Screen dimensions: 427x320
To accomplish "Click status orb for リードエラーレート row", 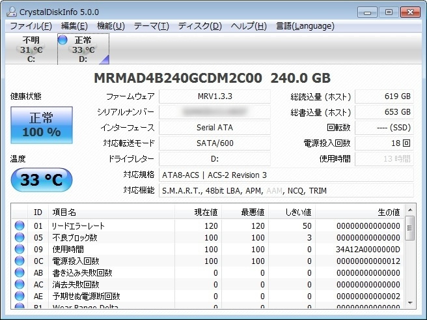I will coord(20,226).
